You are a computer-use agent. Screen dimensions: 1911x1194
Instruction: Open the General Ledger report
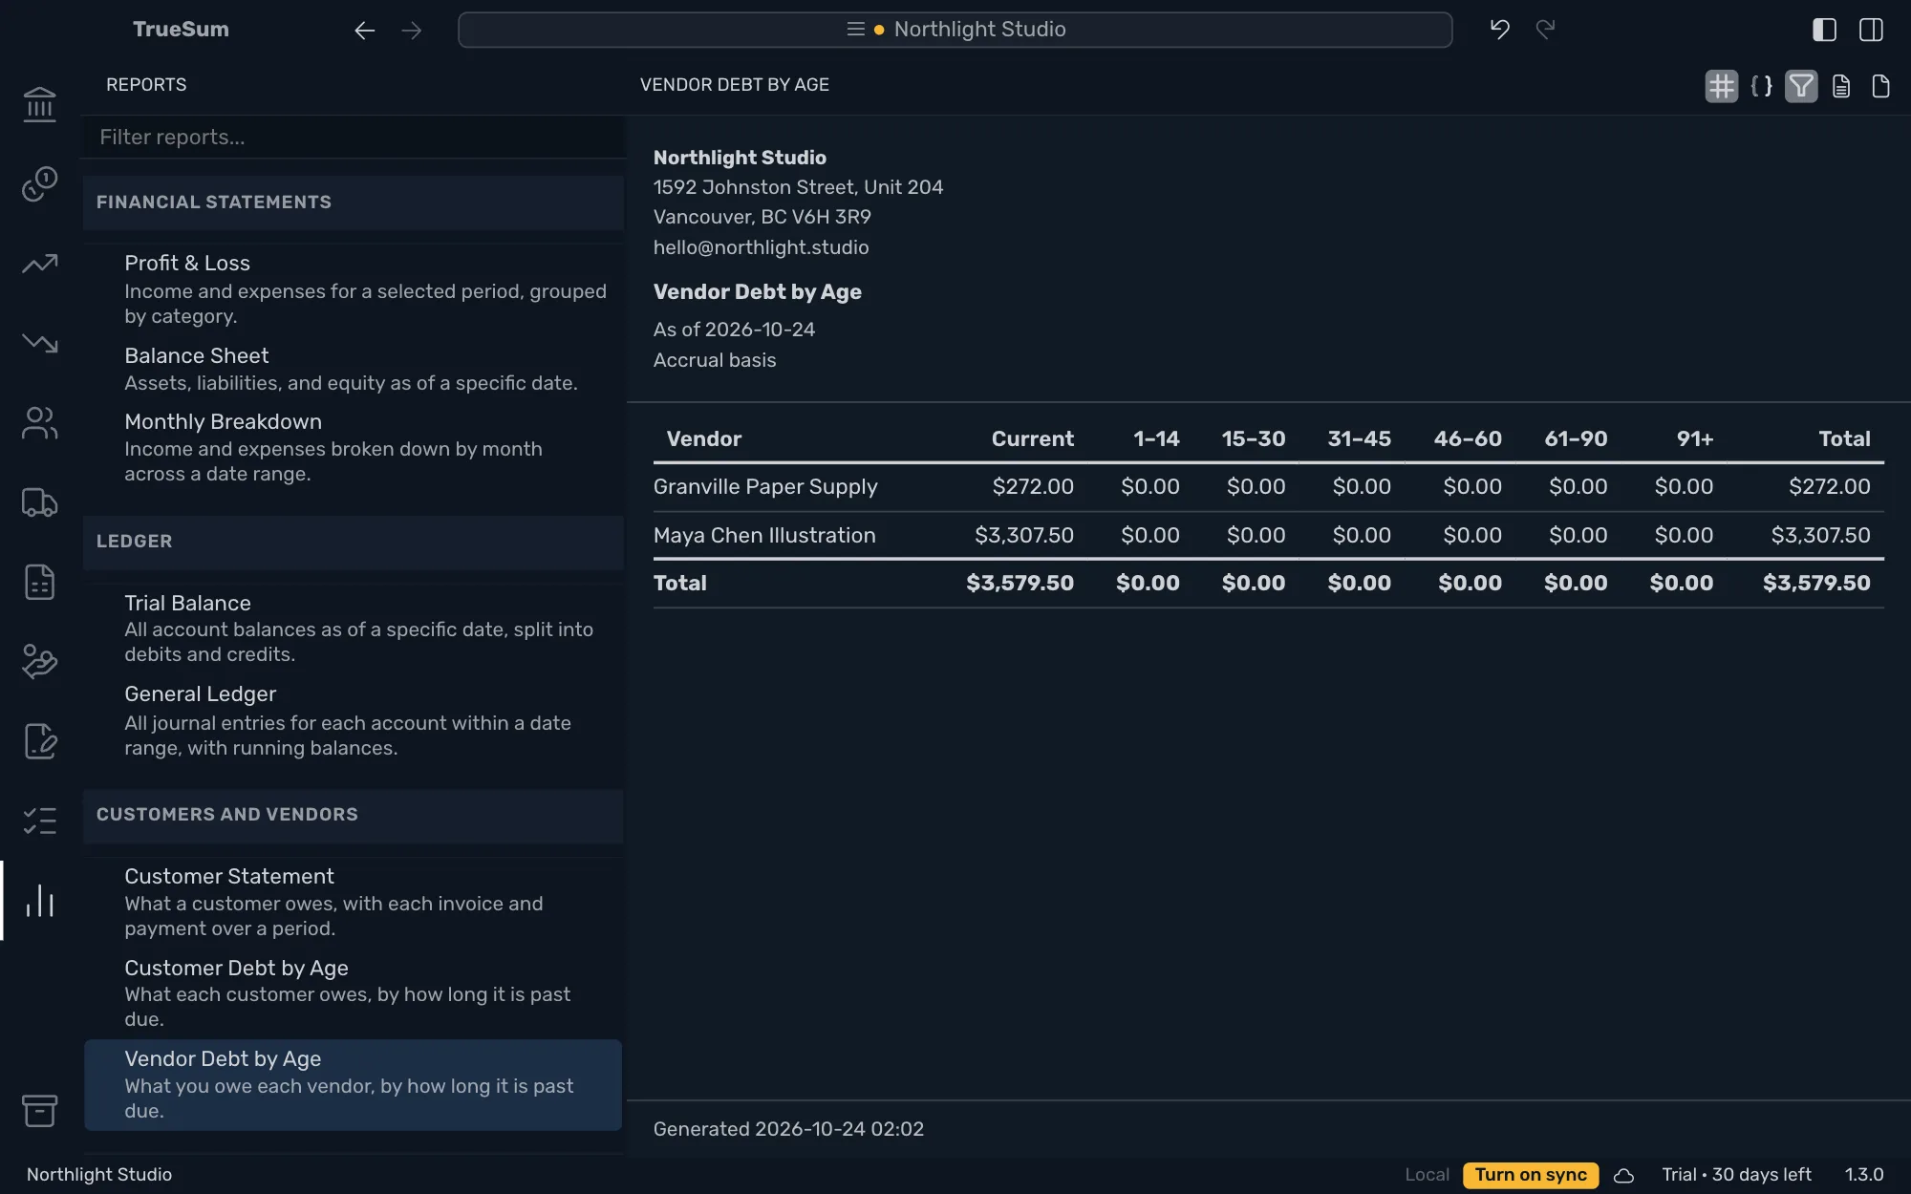[354, 720]
